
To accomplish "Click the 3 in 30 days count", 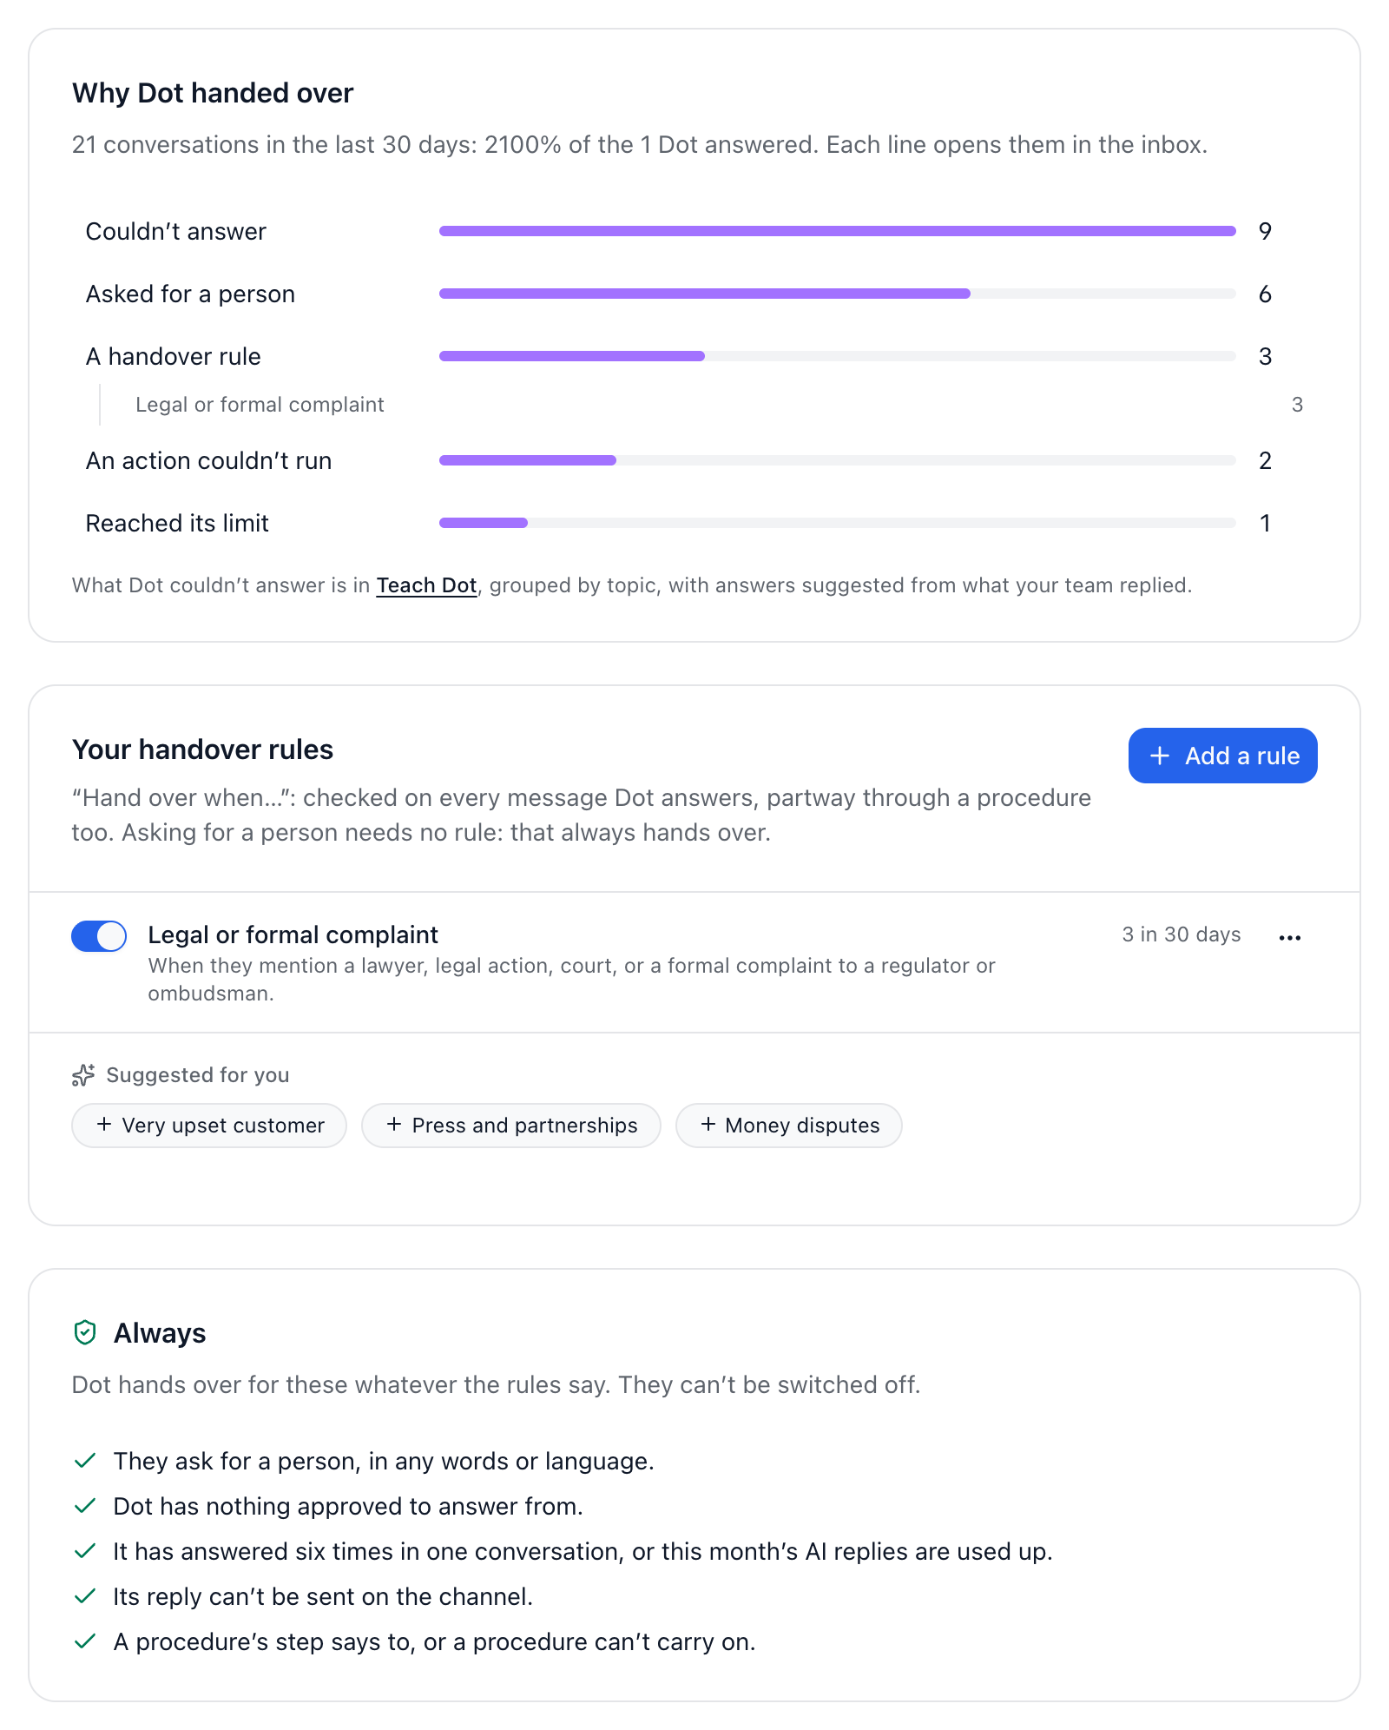I will point(1181,934).
